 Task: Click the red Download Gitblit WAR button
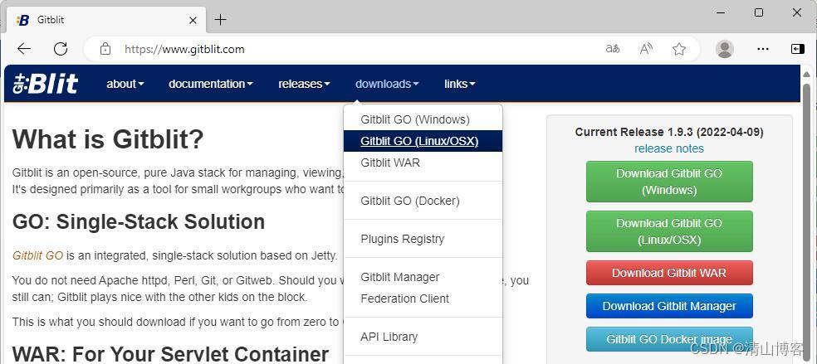(669, 273)
